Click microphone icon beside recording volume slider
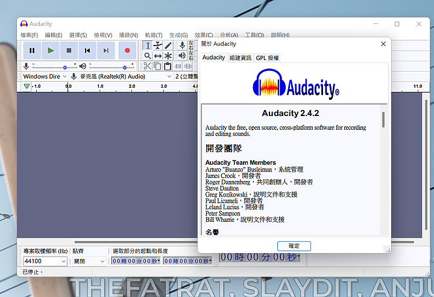This screenshot has width=434, height=297. pyautogui.click(x=27, y=66)
